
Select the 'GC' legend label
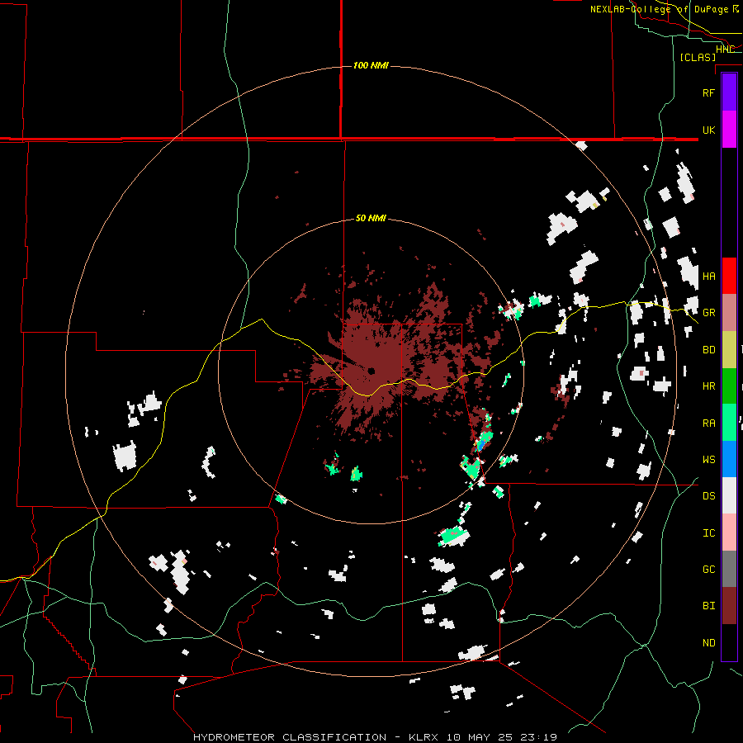[x=709, y=570]
